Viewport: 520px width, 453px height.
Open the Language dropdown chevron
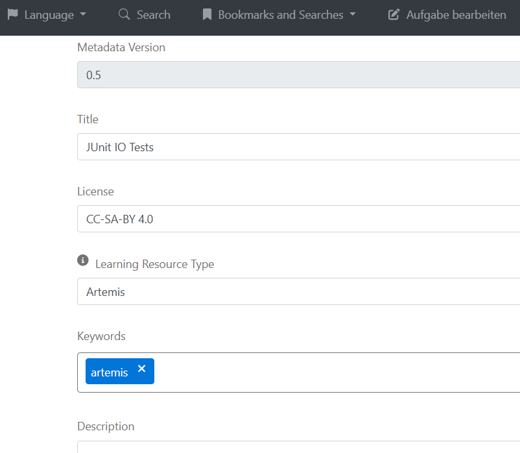82,14
